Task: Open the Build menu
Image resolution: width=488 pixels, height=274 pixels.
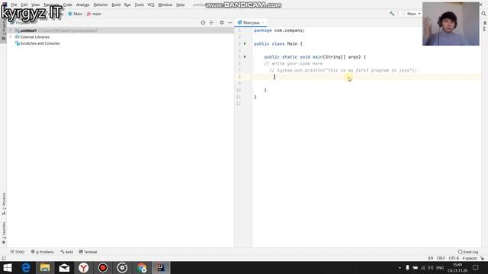Action: click(x=116, y=5)
